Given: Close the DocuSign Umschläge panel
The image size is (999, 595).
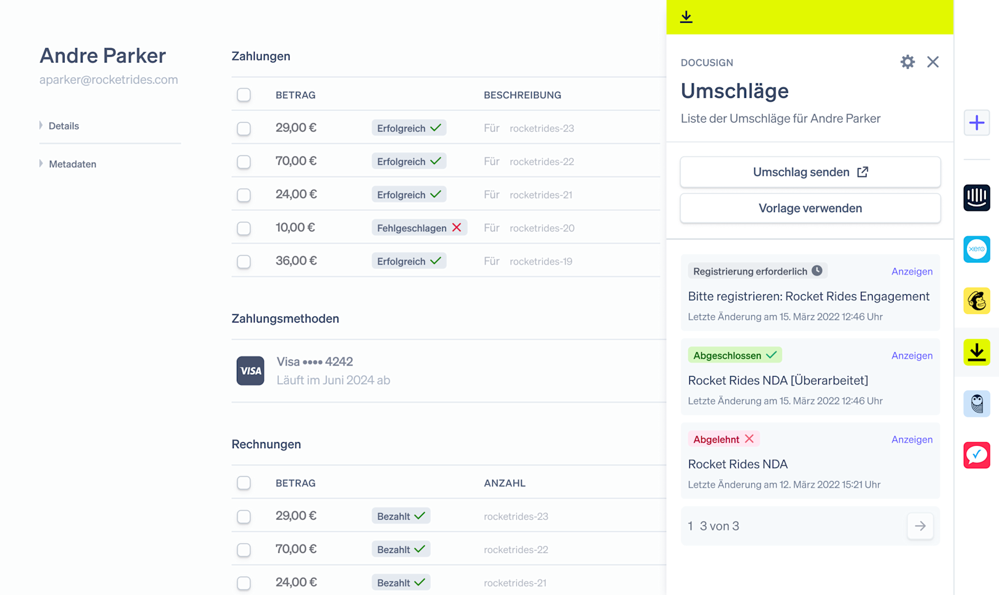Looking at the screenshot, I should click(x=932, y=62).
